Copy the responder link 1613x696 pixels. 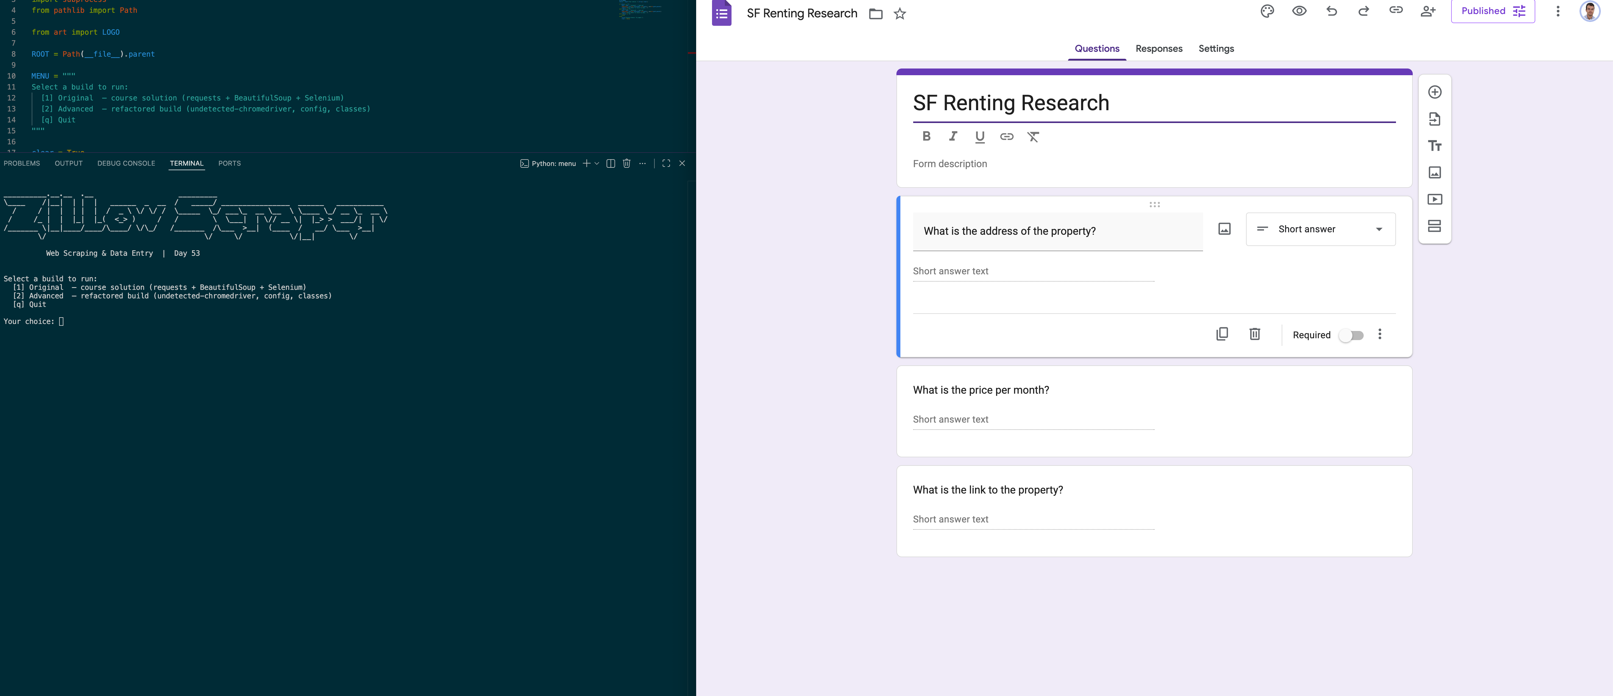(1396, 10)
